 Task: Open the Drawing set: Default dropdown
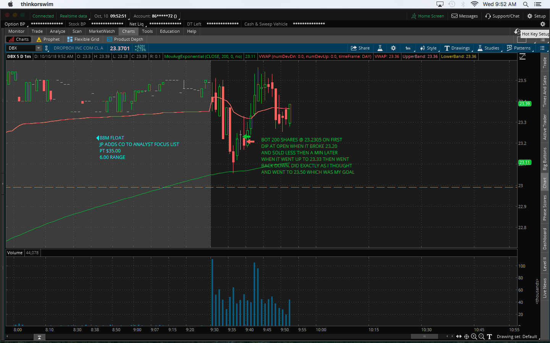click(519, 337)
